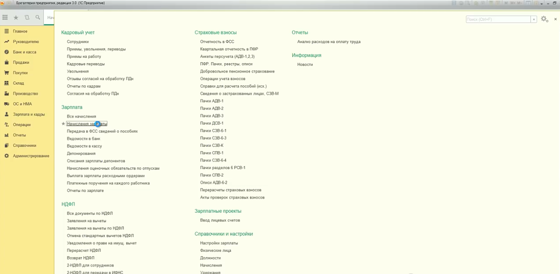560x274 pixels.
Task: Open the sections grid menu icon
Action: (5, 18)
